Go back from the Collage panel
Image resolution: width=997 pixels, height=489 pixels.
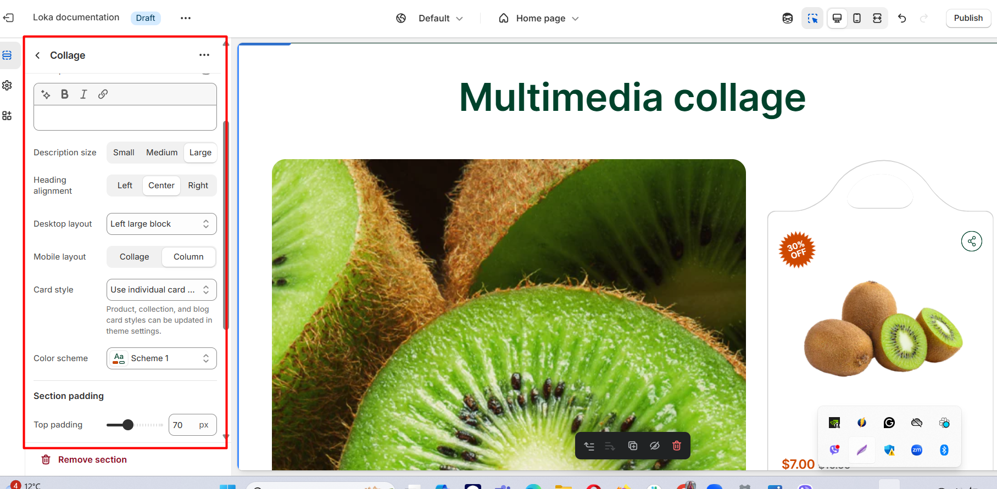pyautogui.click(x=37, y=55)
